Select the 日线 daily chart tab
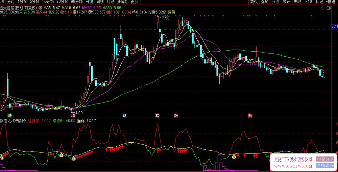This screenshot has width=338, height=172. [x=89, y=2]
